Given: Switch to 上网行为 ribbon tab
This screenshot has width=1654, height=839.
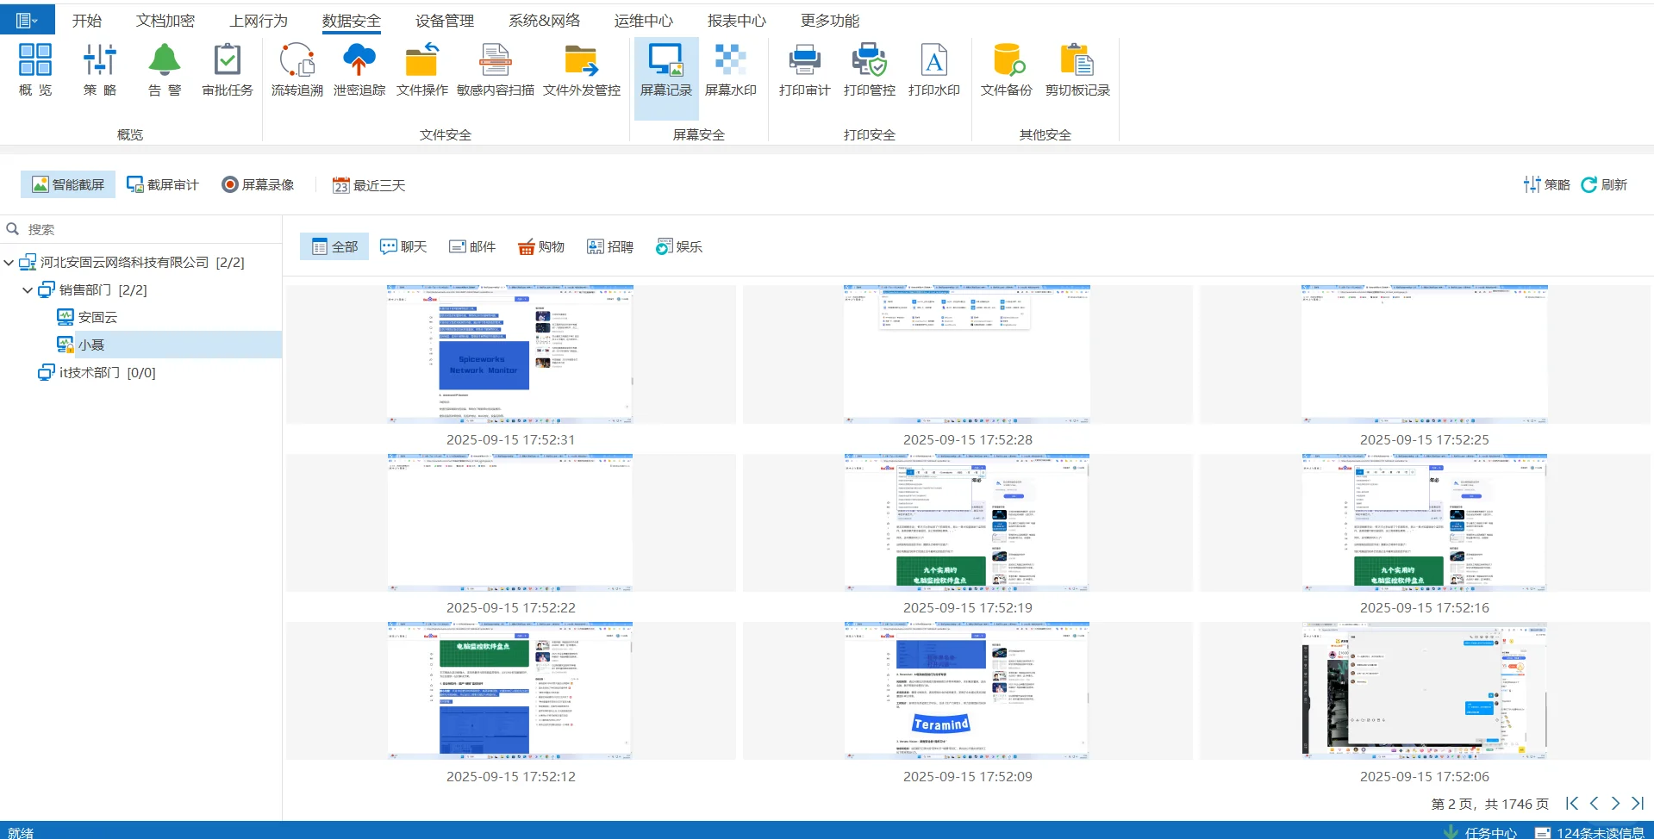Looking at the screenshot, I should click(x=259, y=21).
